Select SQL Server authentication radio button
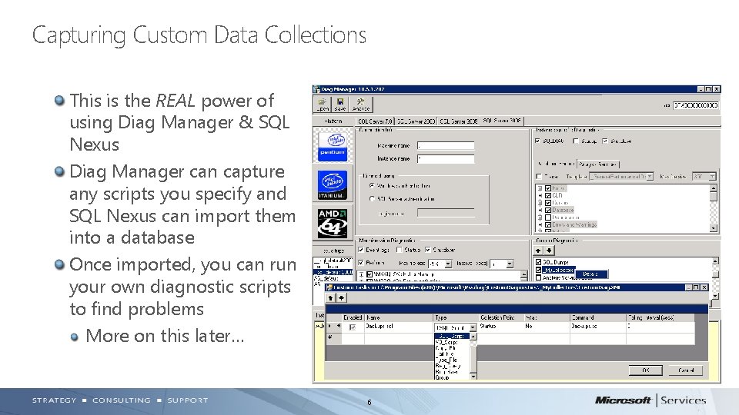Image resolution: width=739 pixels, height=415 pixels. pyautogui.click(x=372, y=199)
